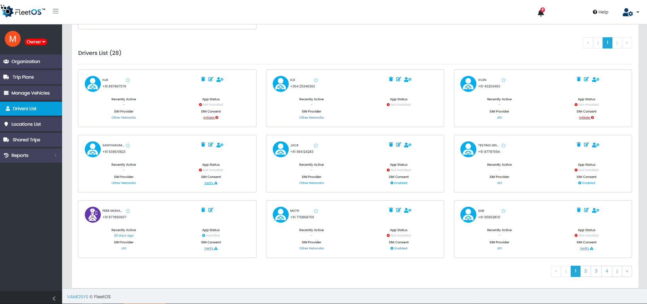Assign user settings for driver HJK

[220, 79]
